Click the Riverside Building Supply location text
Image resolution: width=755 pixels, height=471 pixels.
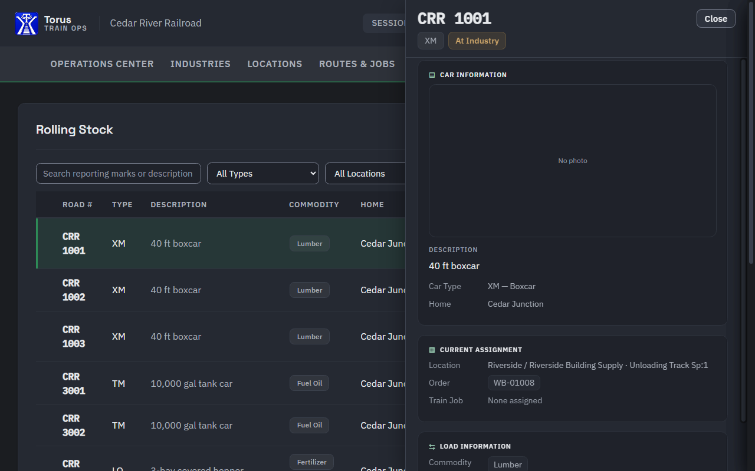pos(598,365)
